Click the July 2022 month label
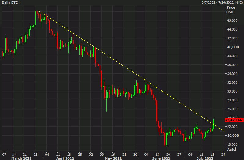The image size is (244, 160). (205, 158)
